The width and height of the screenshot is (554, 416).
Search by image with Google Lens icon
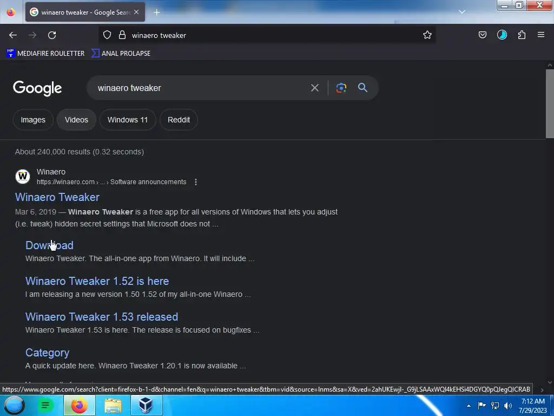[x=341, y=88]
